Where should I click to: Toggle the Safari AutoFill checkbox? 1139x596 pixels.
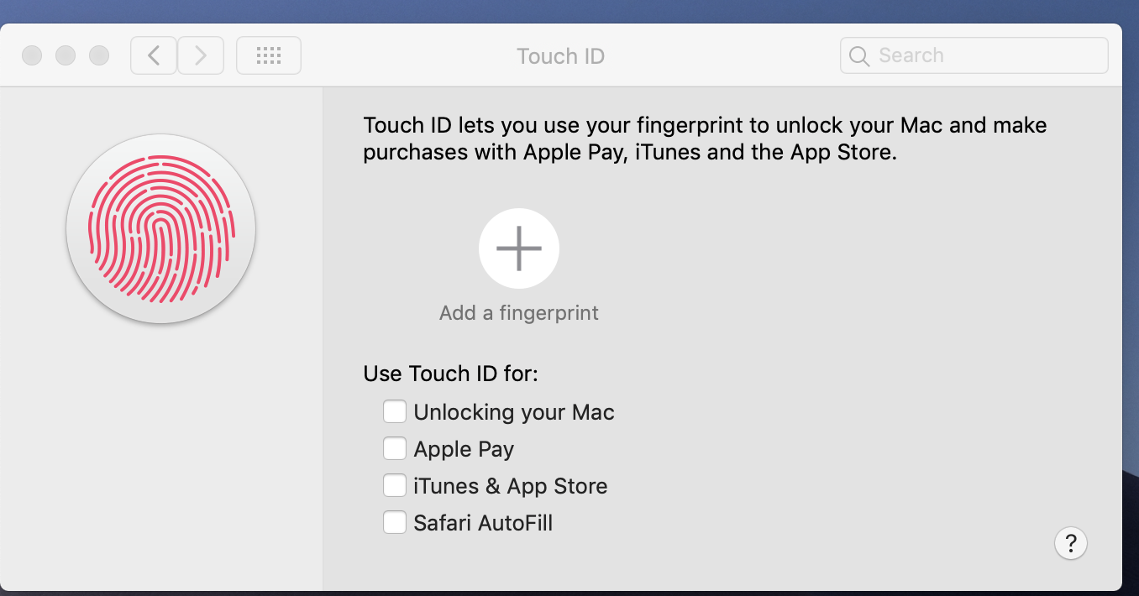395,523
